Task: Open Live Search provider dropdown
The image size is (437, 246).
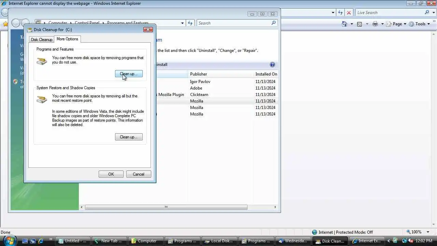Action: point(433,13)
